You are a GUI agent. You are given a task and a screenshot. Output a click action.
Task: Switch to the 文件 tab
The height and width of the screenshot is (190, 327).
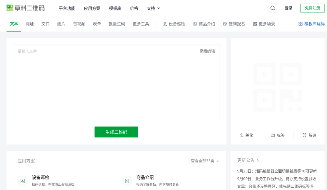click(45, 24)
